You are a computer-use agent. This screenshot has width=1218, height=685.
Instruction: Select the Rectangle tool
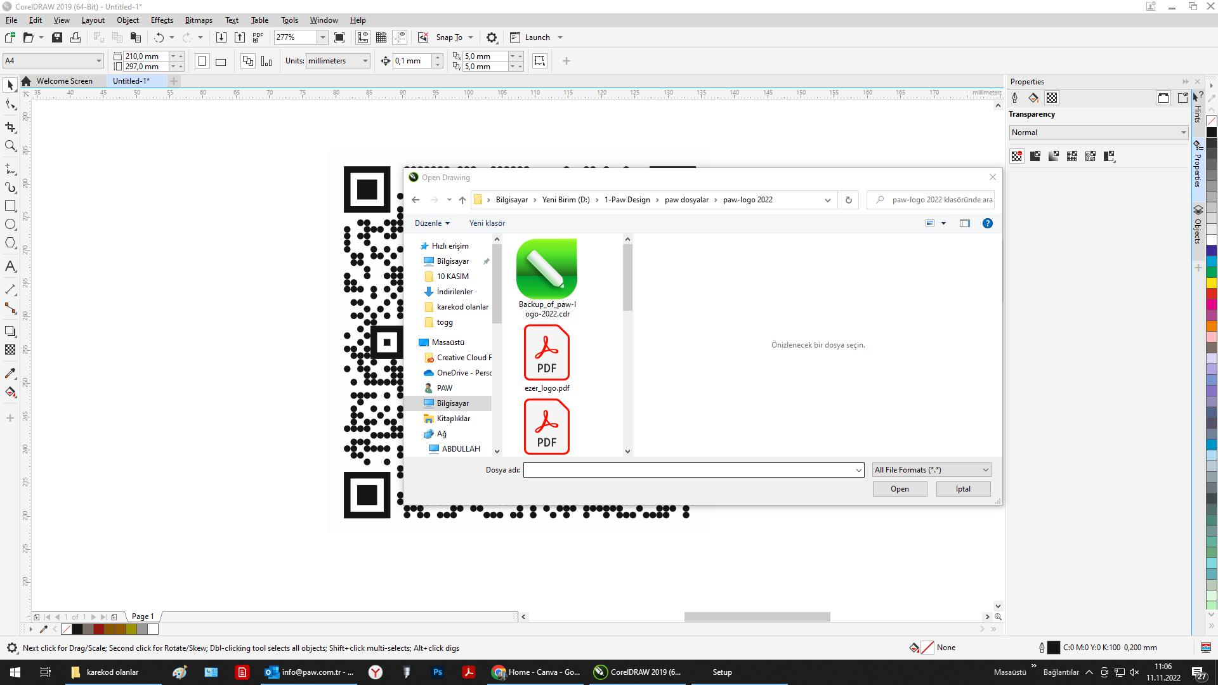click(x=10, y=206)
